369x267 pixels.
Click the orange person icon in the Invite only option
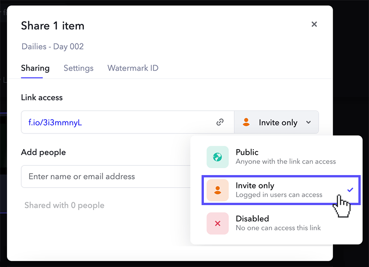click(217, 190)
